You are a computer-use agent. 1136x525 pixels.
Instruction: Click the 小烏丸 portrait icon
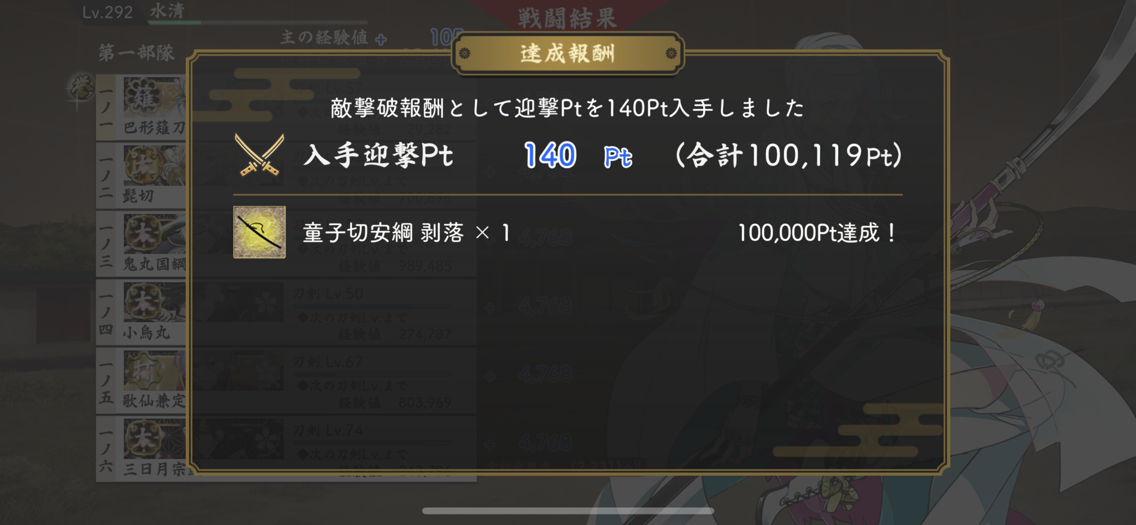[x=154, y=302]
